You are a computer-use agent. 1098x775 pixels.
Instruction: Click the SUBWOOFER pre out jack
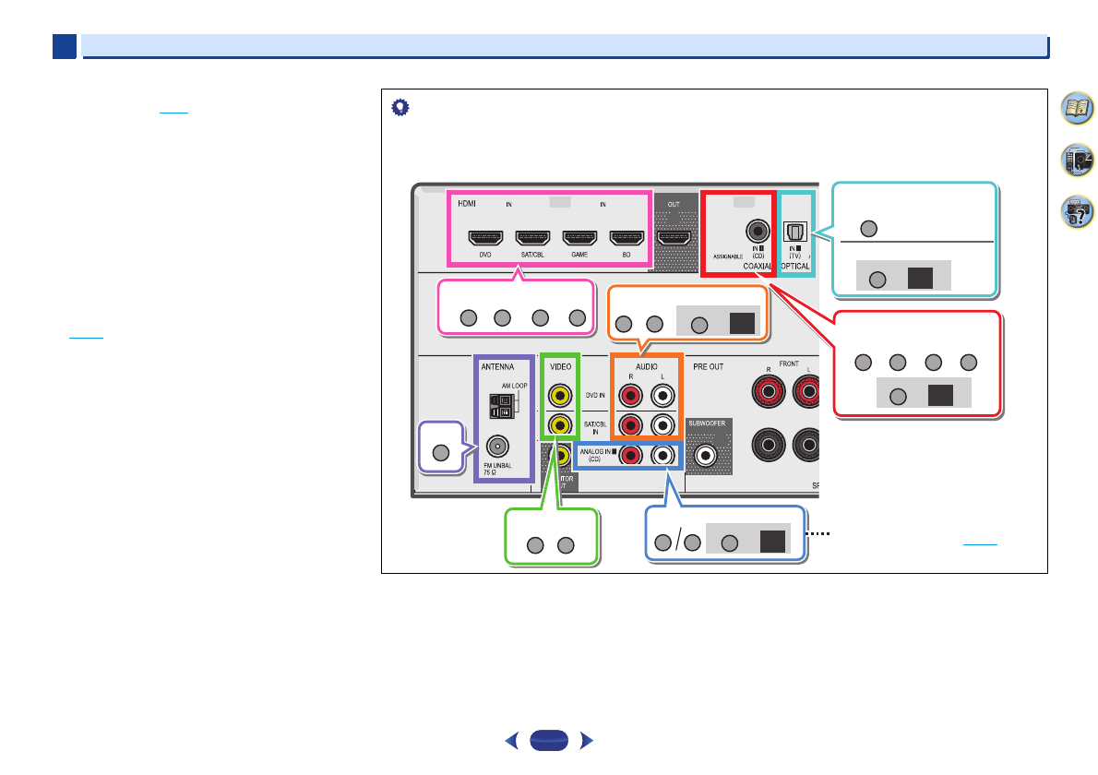(707, 454)
